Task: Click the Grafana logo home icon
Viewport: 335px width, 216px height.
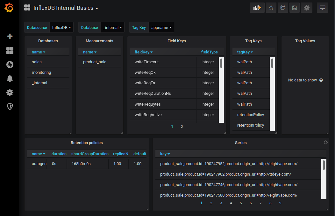Action: point(9,8)
